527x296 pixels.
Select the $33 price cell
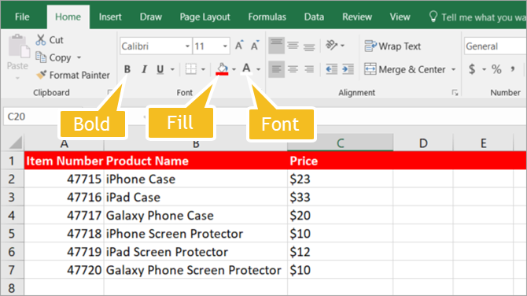[x=340, y=197]
